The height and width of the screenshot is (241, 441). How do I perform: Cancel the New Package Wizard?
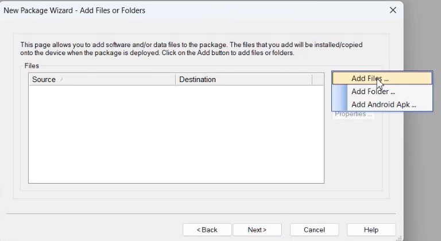tap(314, 230)
